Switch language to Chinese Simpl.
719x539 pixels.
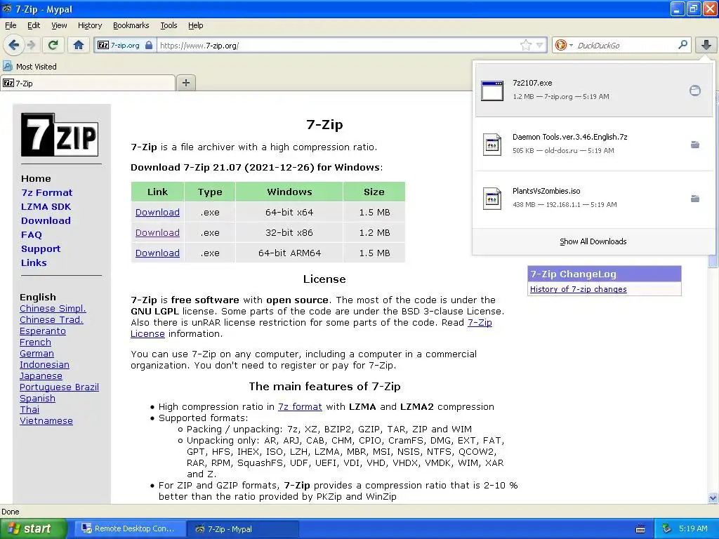tap(53, 309)
